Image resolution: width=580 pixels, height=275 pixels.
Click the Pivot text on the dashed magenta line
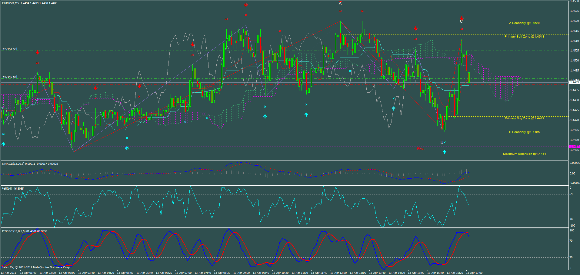point(421,149)
